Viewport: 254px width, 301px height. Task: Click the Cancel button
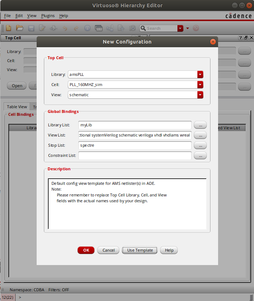click(108, 250)
